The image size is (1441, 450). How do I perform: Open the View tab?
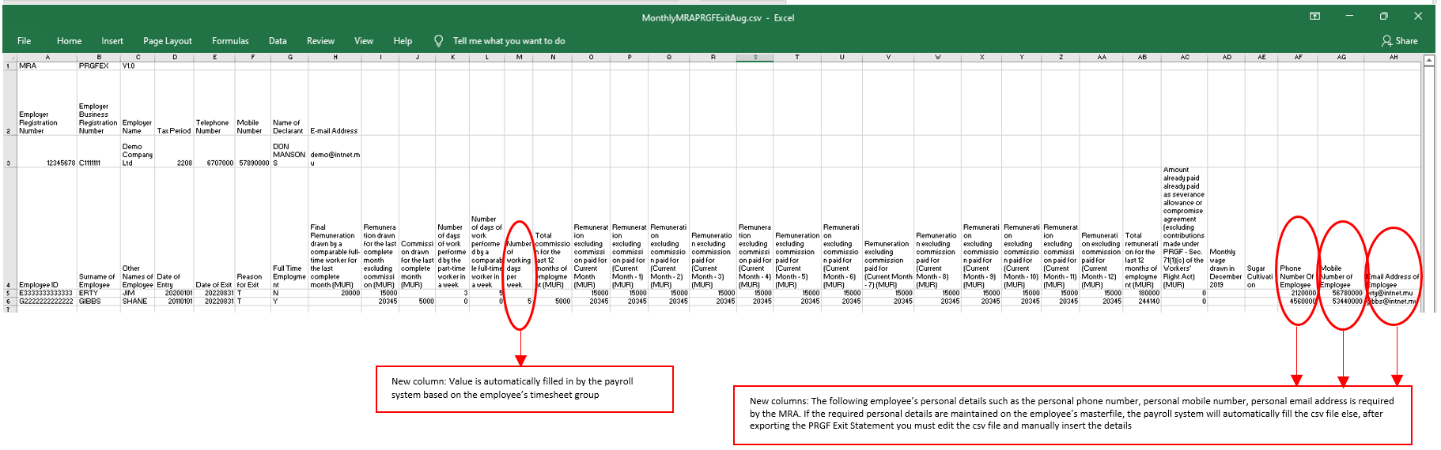click(364, 41)
